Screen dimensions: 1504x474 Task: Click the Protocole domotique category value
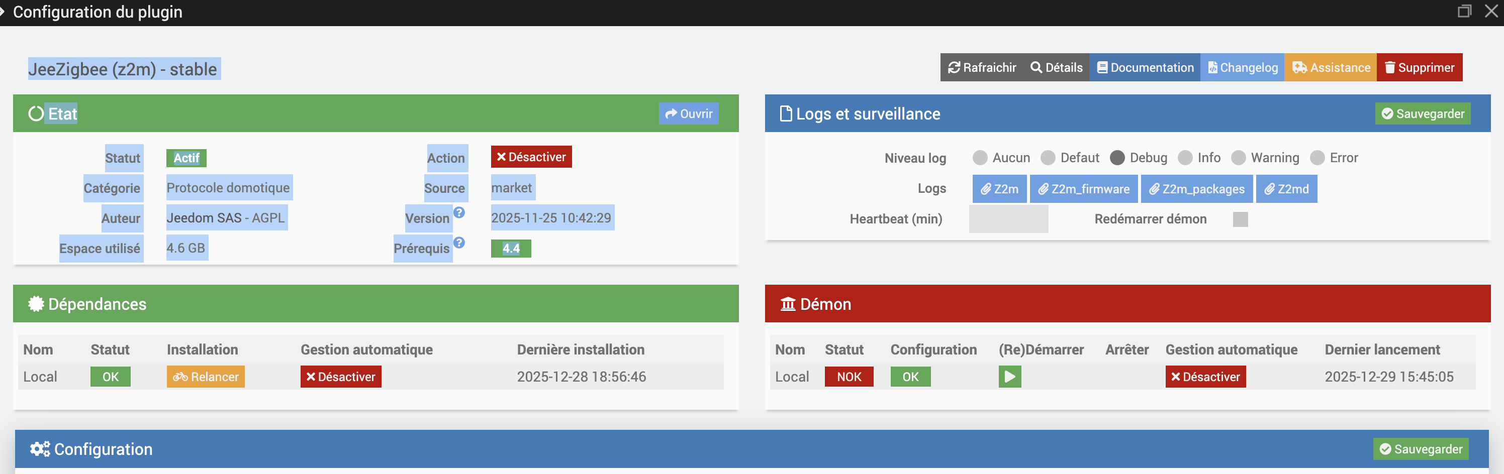(228, 188)
